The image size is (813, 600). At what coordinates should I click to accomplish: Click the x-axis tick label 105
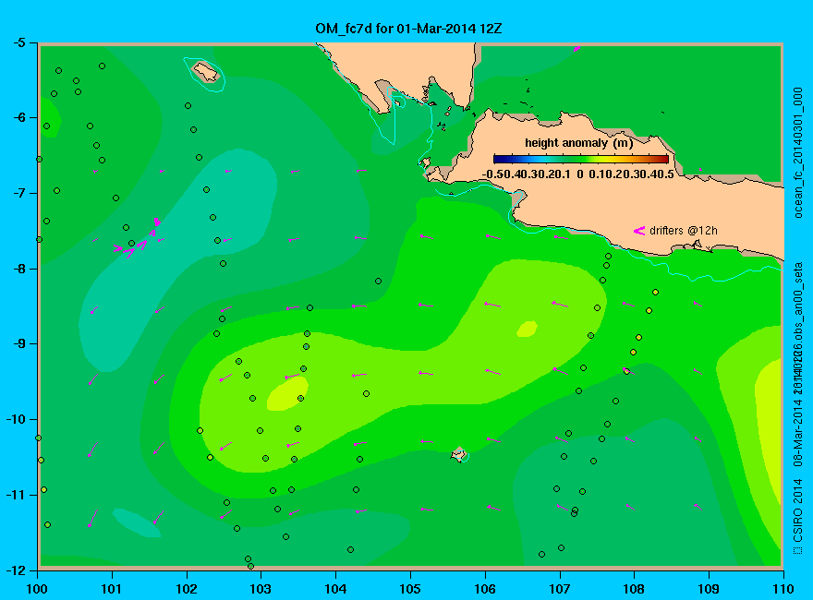410,589
